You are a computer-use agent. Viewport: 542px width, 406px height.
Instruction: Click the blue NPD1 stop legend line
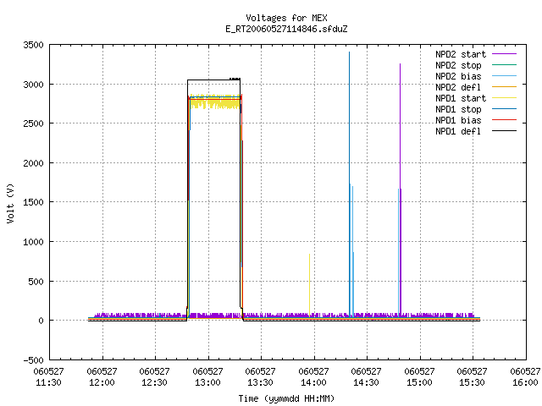click(504, 109)
